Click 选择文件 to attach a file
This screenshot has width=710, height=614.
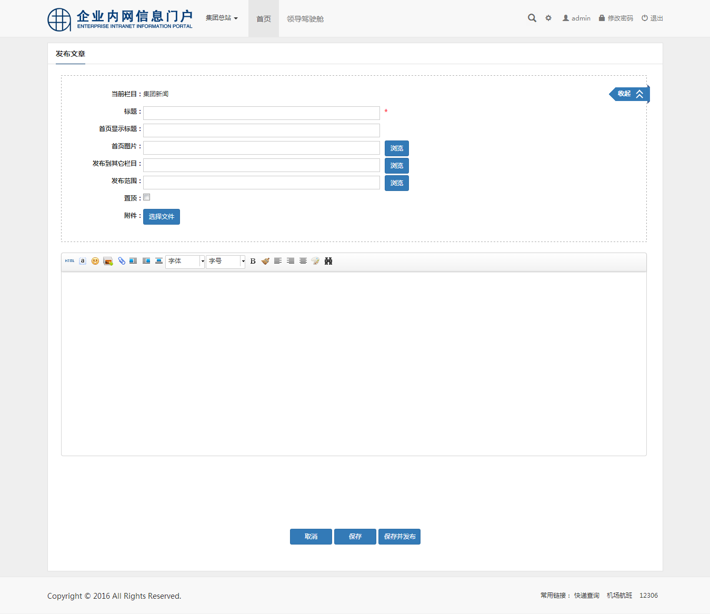(162, 217)
